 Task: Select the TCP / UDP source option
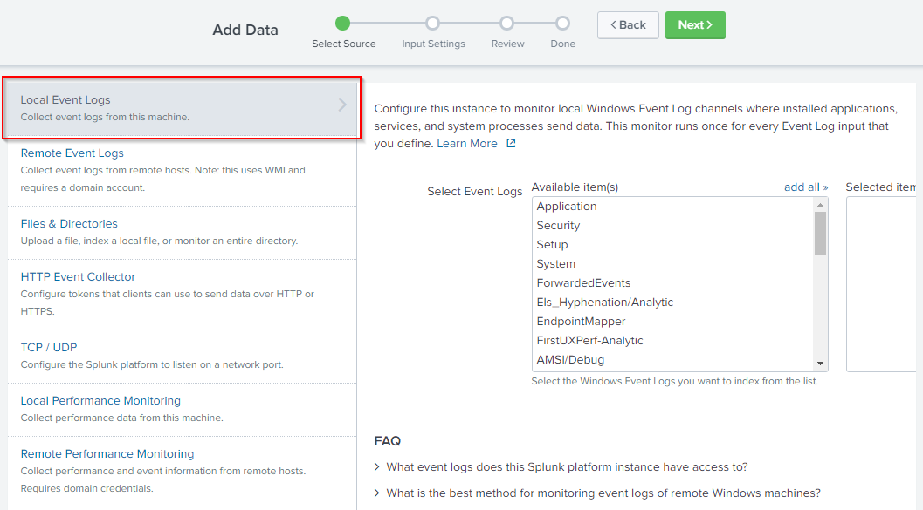pos(49,347)
